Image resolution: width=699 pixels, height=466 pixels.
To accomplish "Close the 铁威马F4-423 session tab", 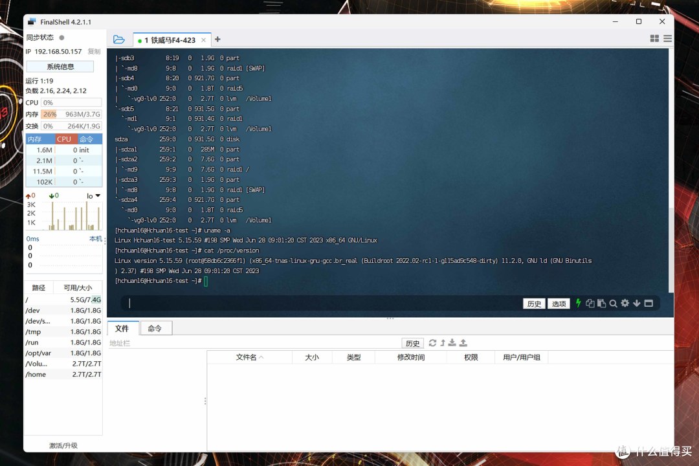I will pos(203,40).
